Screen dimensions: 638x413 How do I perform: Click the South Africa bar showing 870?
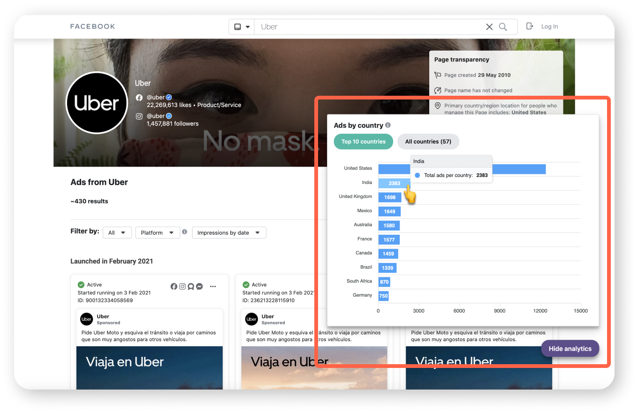point(384,282)
